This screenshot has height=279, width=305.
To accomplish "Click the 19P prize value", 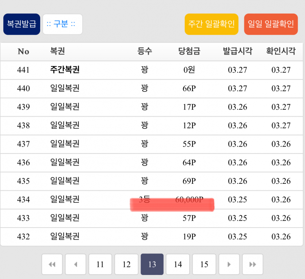I will click(189, 237).
